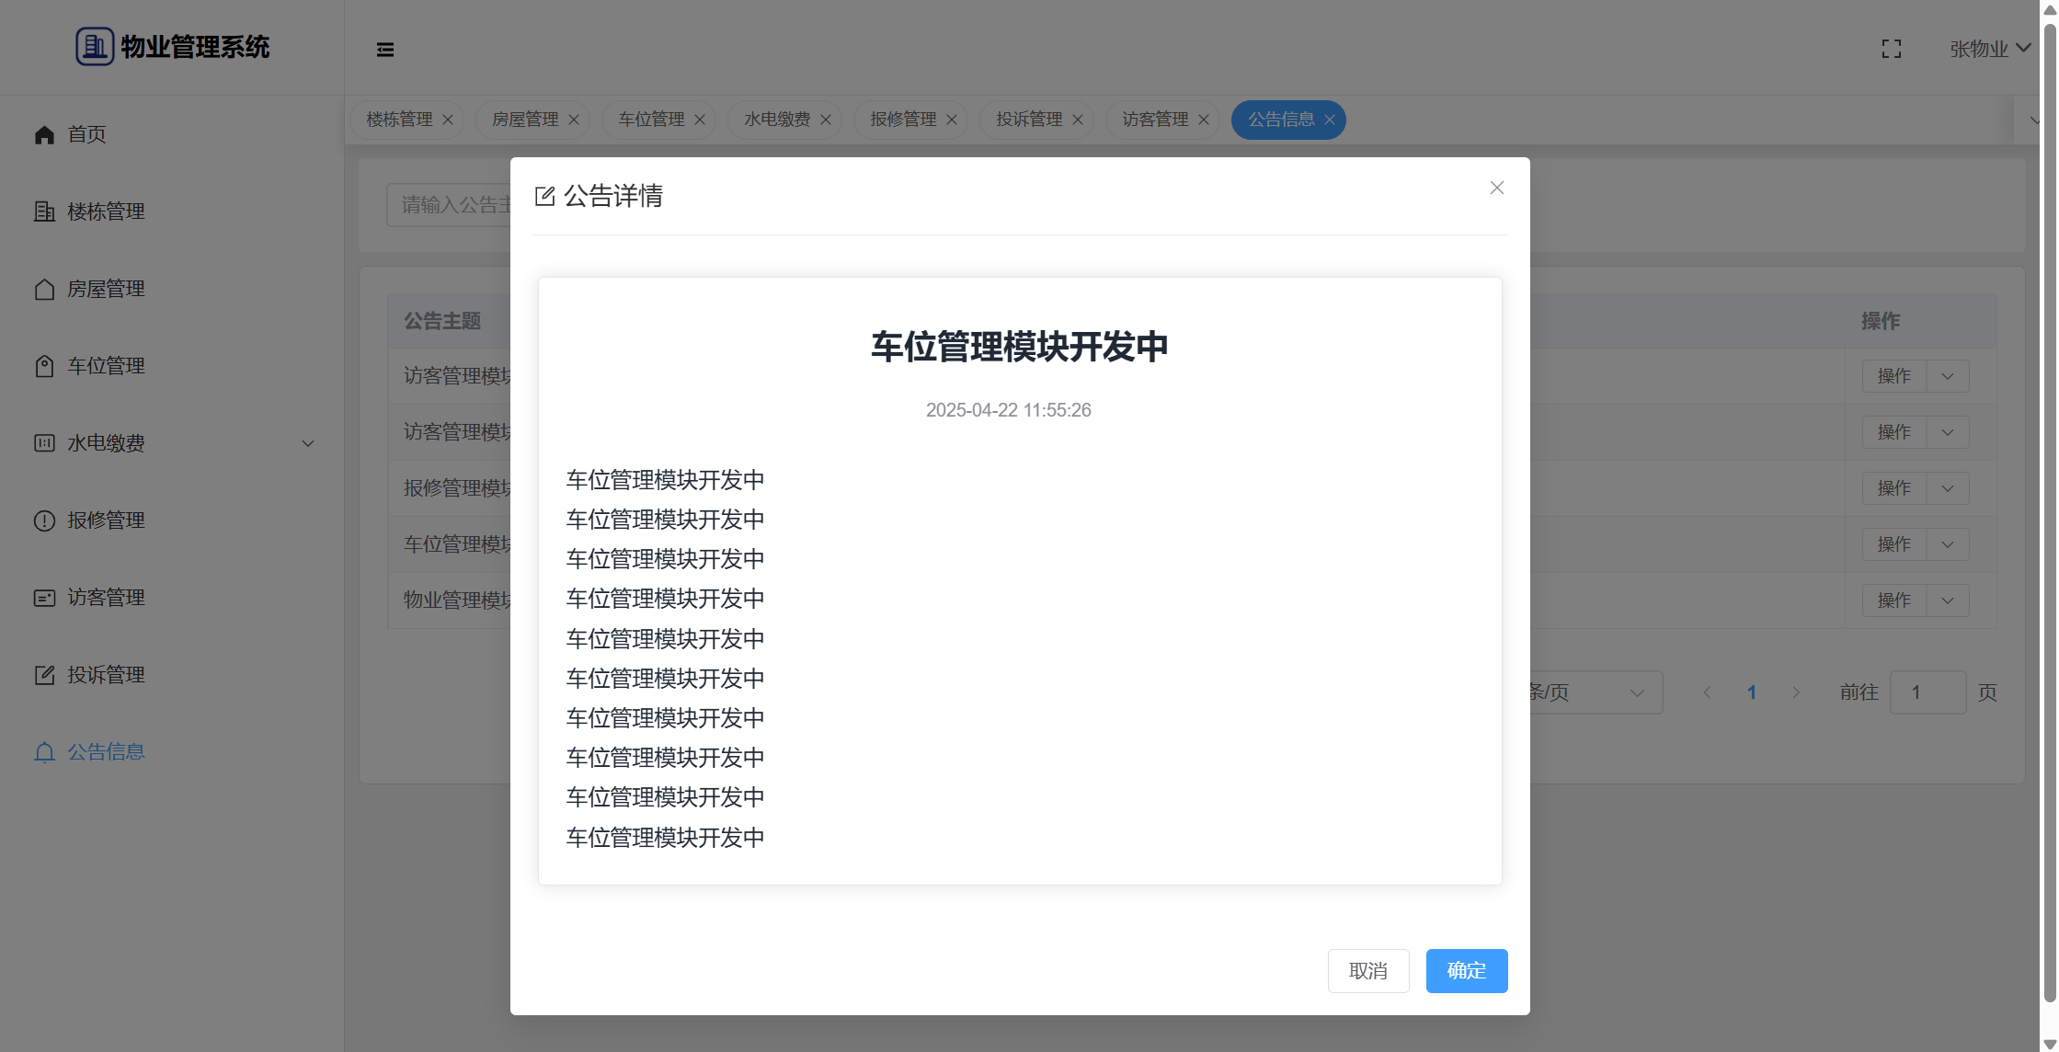Select 车位管理 parking icon in sidebar
2059x1052 pixels.
pyautogui.click(x=44, y=366)
